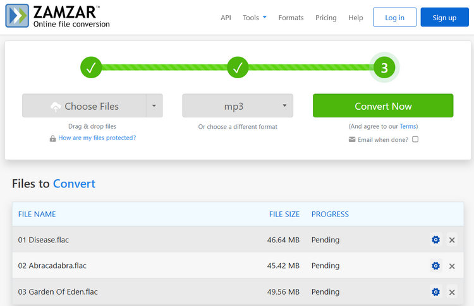
Task: Open settings gear for 01 Disease.flac
Action: pyautogui.click(x=435, y=240)
